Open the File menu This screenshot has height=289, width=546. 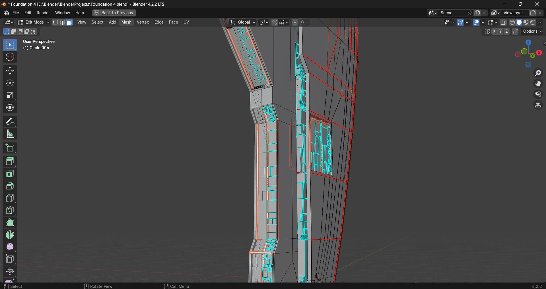coord(16,13)
